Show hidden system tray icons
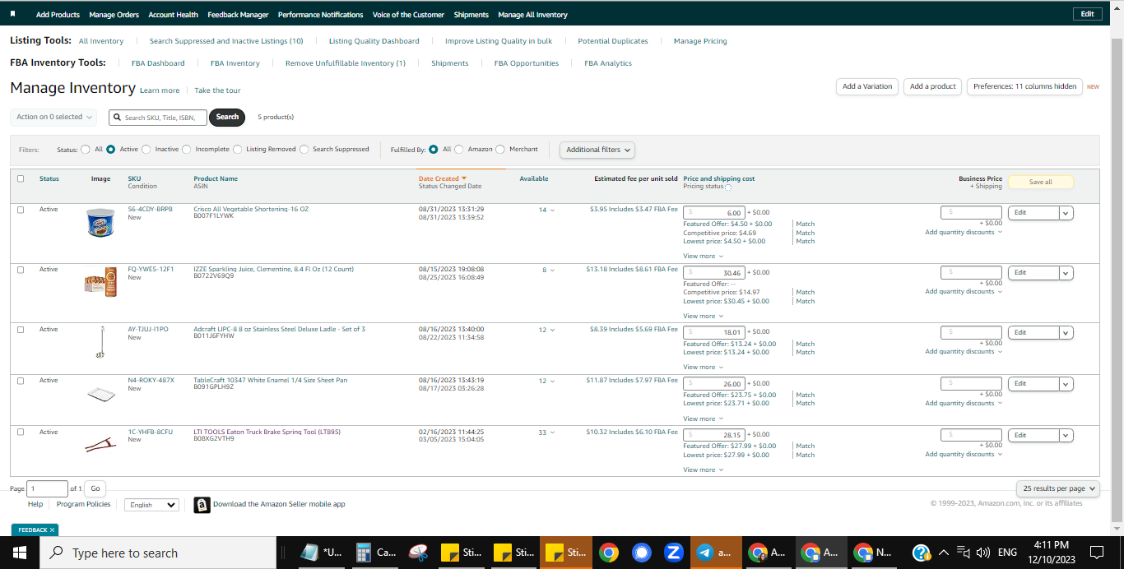 click(944, 553)
